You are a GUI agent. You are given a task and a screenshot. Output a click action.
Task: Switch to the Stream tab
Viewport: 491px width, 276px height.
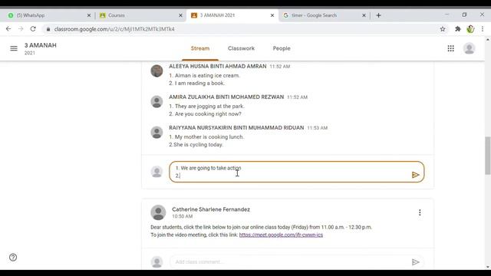pyautogui.click(x=200, y=48)
